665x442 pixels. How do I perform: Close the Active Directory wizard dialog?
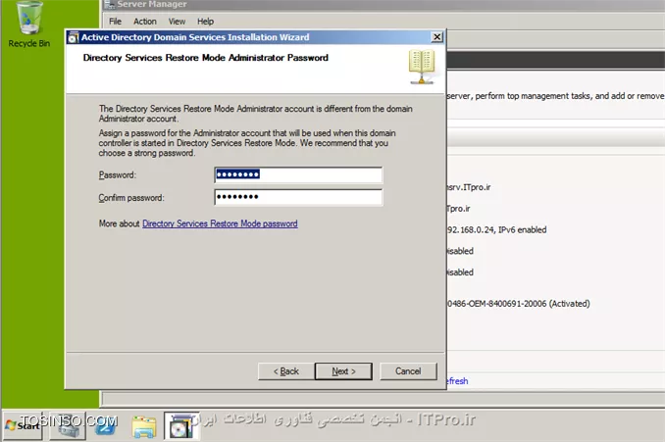click(x=436, y=37)
